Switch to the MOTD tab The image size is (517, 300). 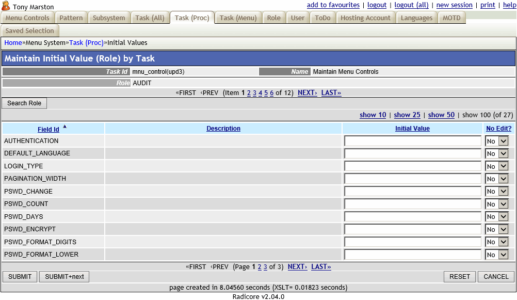point(451,17)
